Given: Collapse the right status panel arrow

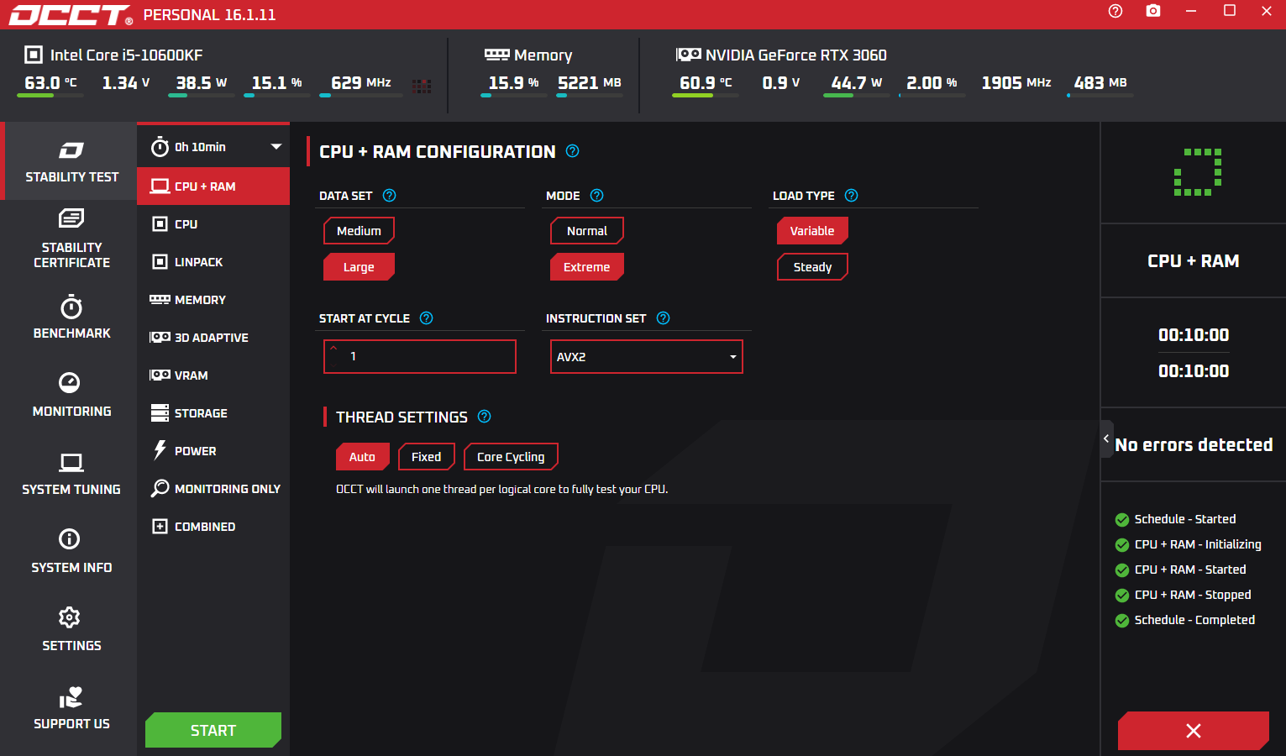Looking at the screenshot, I should tap(1106, 438).
